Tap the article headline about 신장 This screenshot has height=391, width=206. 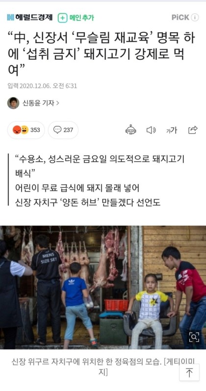101,54
